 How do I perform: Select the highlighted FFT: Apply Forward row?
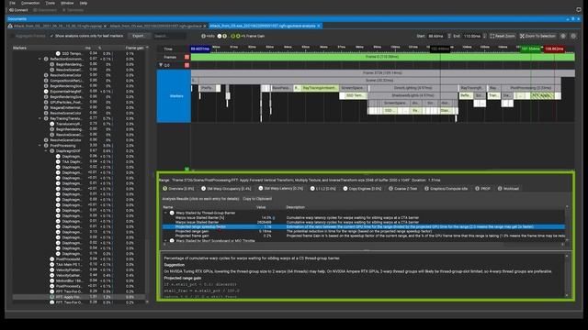79,297
